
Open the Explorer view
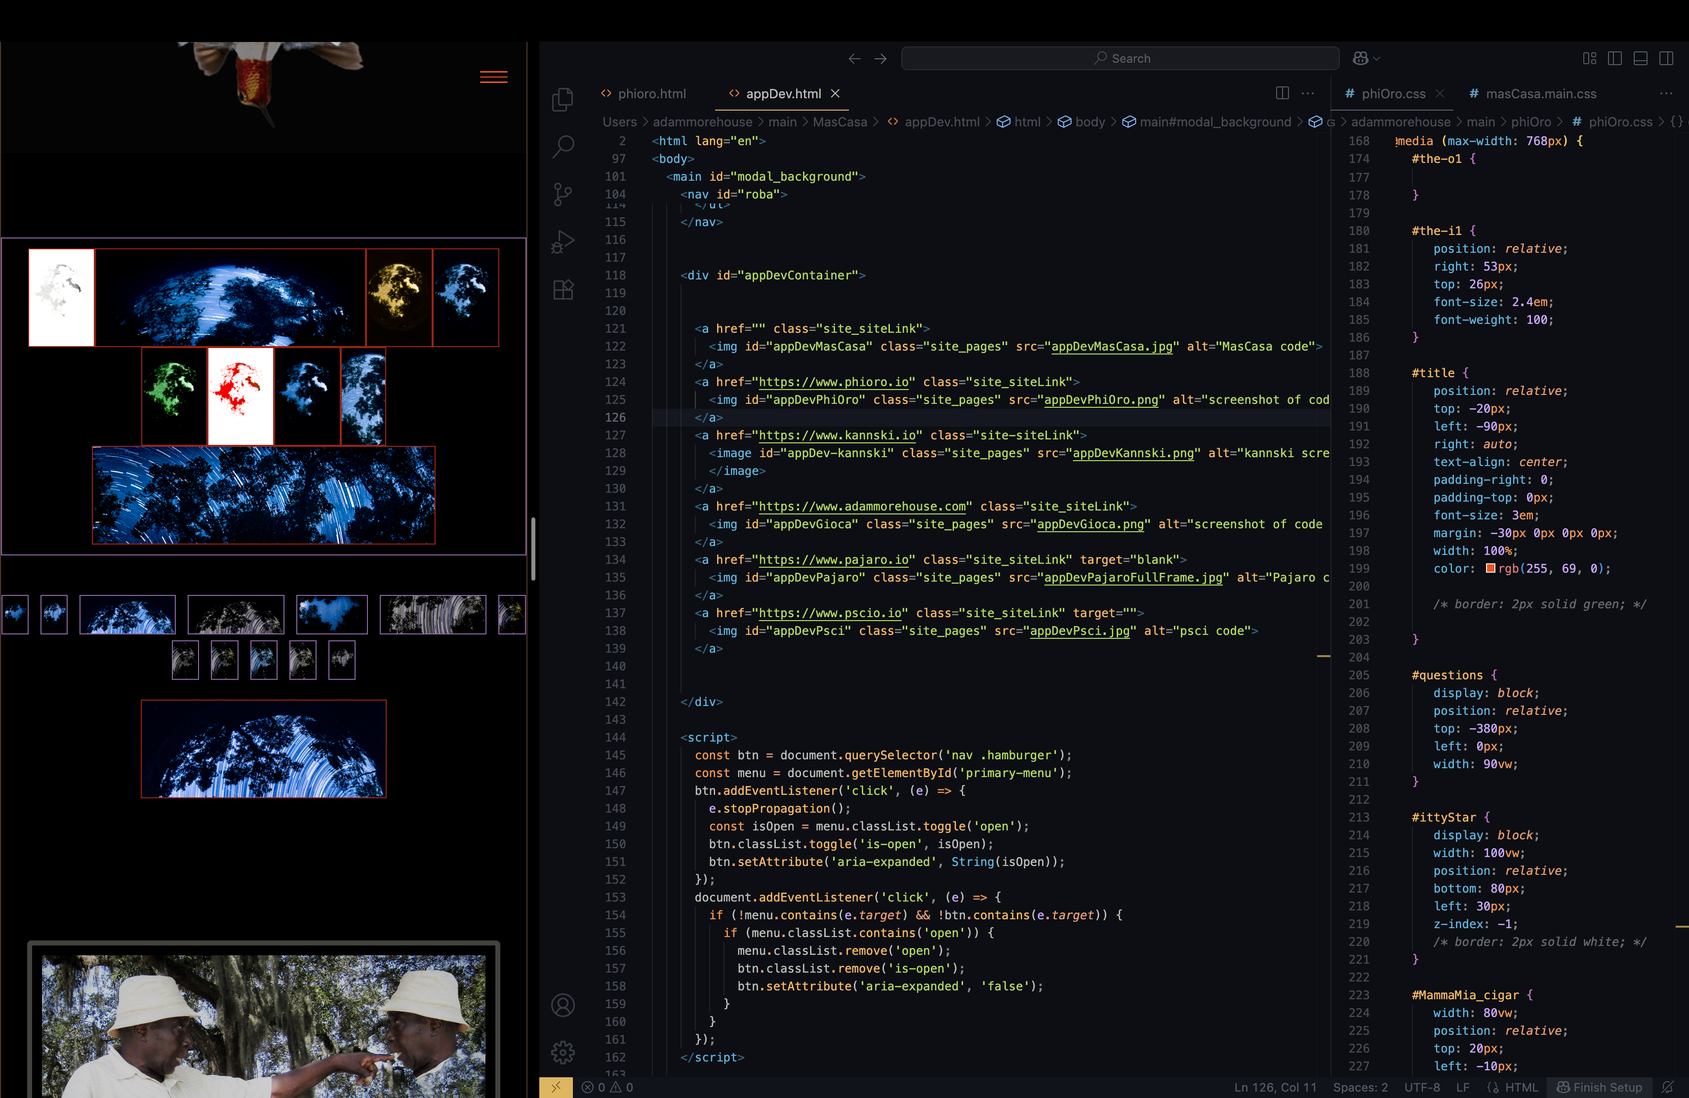pos(562,99)
